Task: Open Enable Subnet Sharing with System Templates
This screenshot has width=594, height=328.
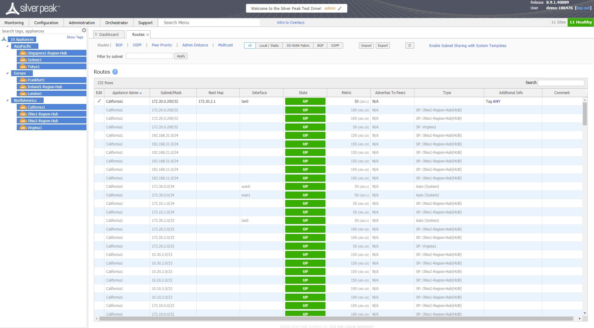Action: click(x=468, y=45)
